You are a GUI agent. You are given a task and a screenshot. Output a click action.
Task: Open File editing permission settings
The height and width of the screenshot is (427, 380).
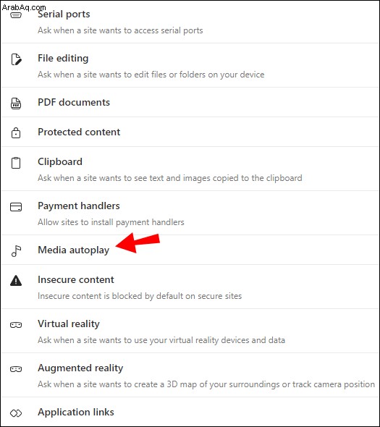(x=190, y=65)
